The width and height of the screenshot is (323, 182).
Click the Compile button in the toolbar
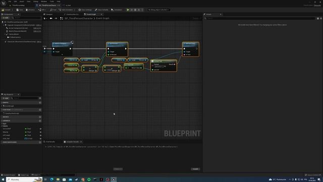pyautogui.click(x=6, y=10)
